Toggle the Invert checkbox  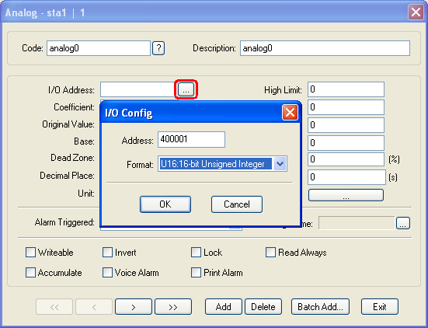(x=107, y=253)
